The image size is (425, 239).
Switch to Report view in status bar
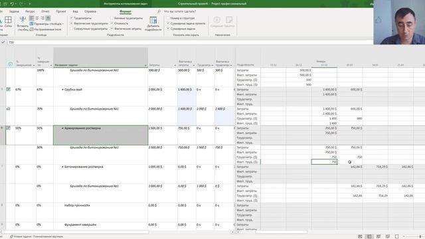pos(397,236)
